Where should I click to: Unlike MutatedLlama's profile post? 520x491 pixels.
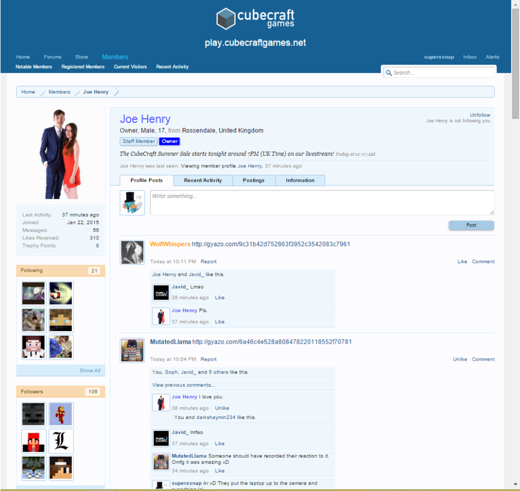pos(460,359)
